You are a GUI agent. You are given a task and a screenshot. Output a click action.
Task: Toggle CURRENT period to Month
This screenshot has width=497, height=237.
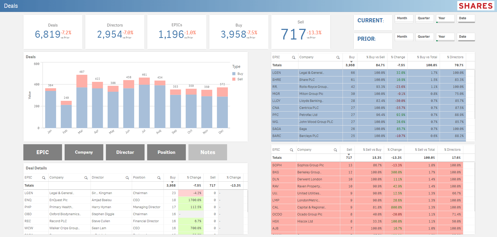(x=404, y=18)
